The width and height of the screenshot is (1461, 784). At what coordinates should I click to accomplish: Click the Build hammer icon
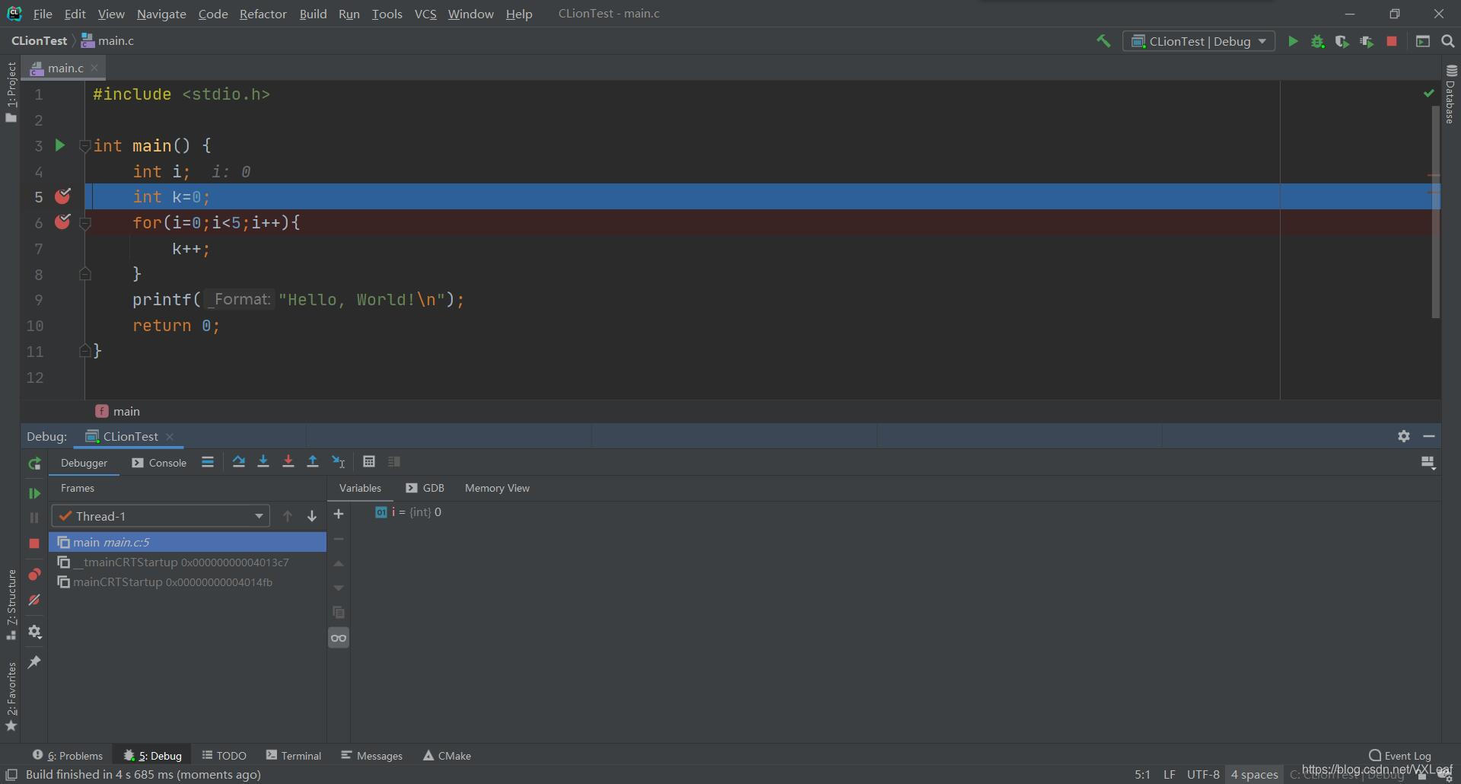click(1103, 41)
